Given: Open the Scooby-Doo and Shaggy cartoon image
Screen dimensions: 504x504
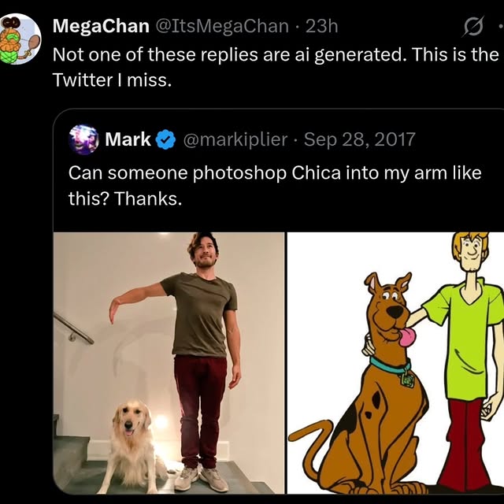Looking at the screenshot, I should [x=395, y=362].
